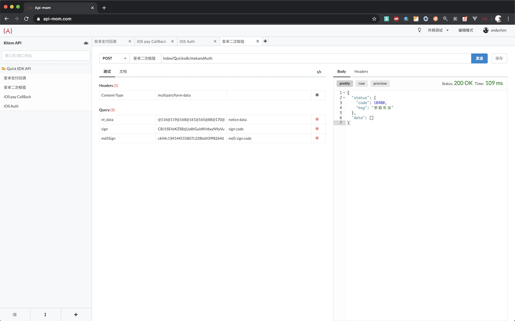The image size is (515, 321).
Task: Toggle required asterisk for Content-Type header
Action: 317,95
